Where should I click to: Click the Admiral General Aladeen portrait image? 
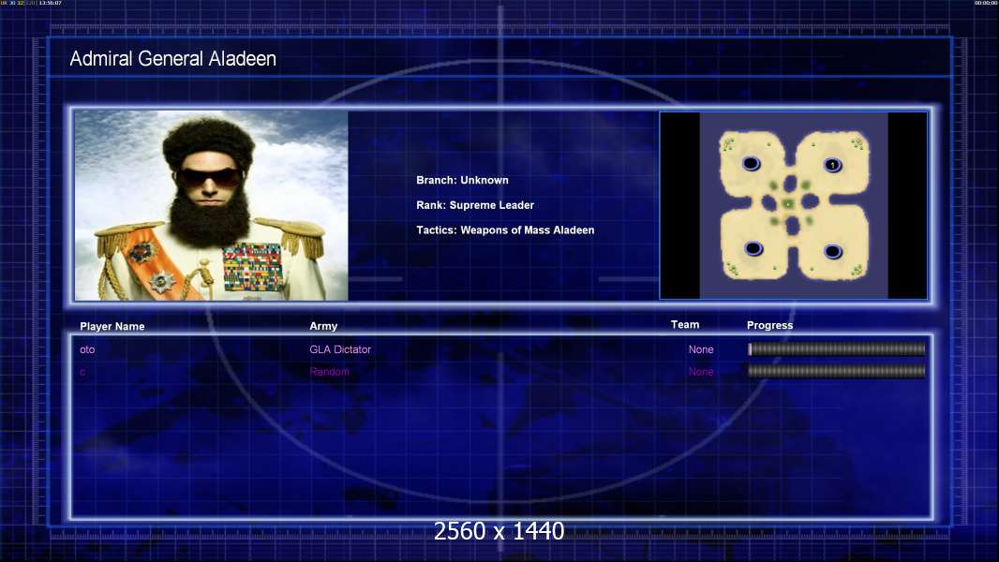[x=212, y=205]
